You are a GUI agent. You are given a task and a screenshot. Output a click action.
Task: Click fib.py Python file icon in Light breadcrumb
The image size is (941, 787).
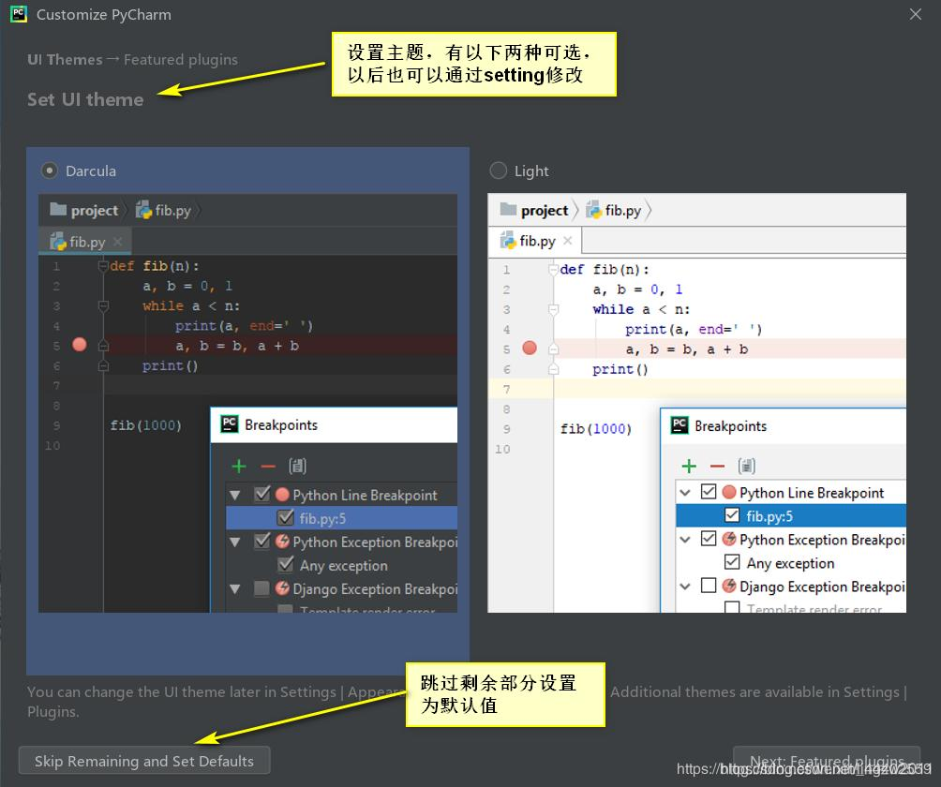tap(593, 209)
